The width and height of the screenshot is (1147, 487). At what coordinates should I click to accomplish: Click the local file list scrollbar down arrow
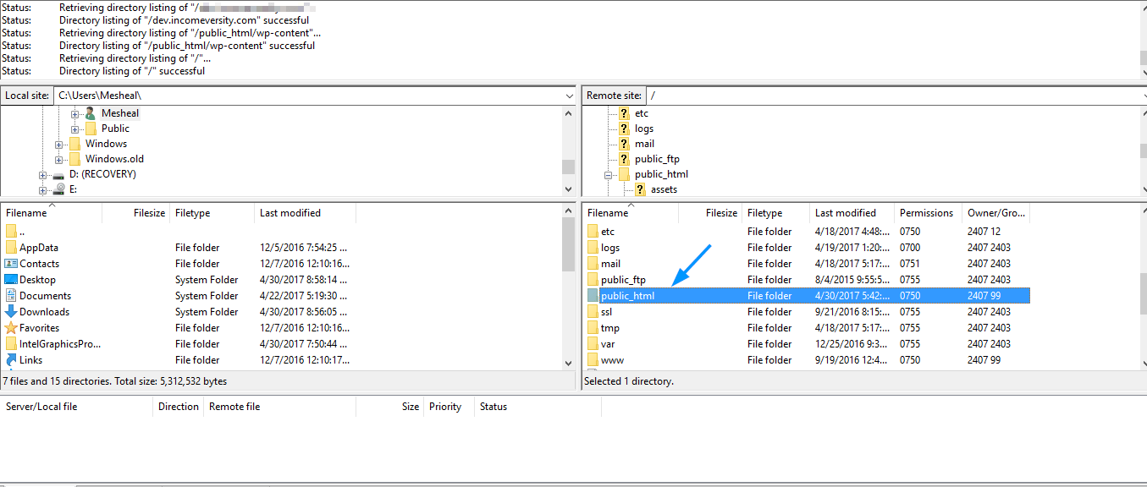pos(568,363)
